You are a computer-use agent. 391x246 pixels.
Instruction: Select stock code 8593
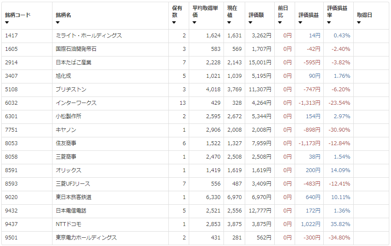pos(11,184)
